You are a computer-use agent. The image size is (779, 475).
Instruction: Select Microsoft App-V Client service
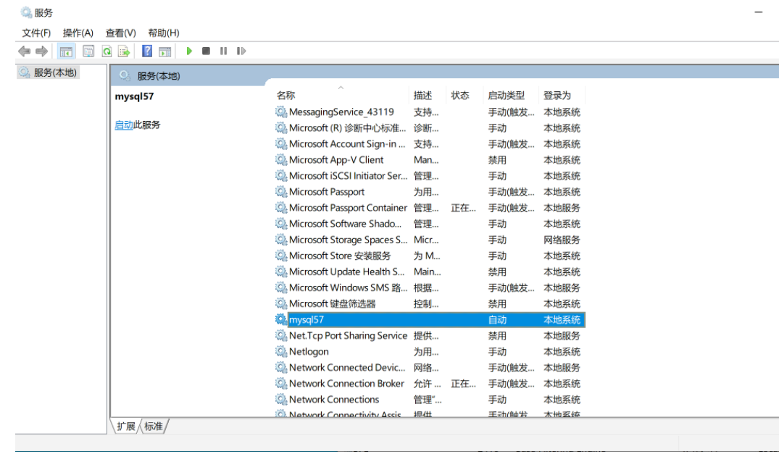coord(430,160)
